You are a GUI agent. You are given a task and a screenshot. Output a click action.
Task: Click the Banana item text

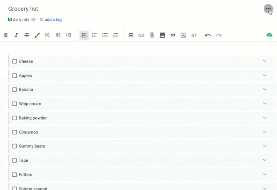(x=26, y=90)
